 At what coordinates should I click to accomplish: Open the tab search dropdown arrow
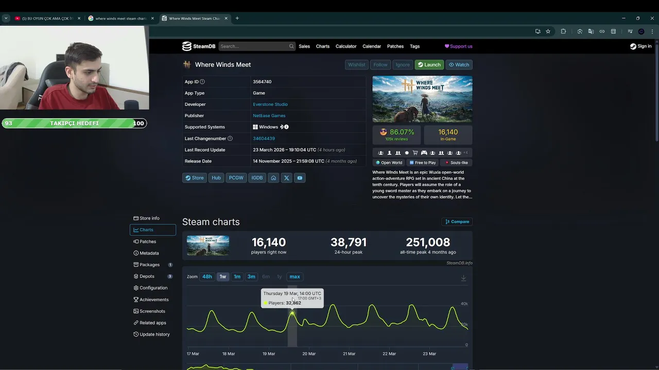point(6,18)
